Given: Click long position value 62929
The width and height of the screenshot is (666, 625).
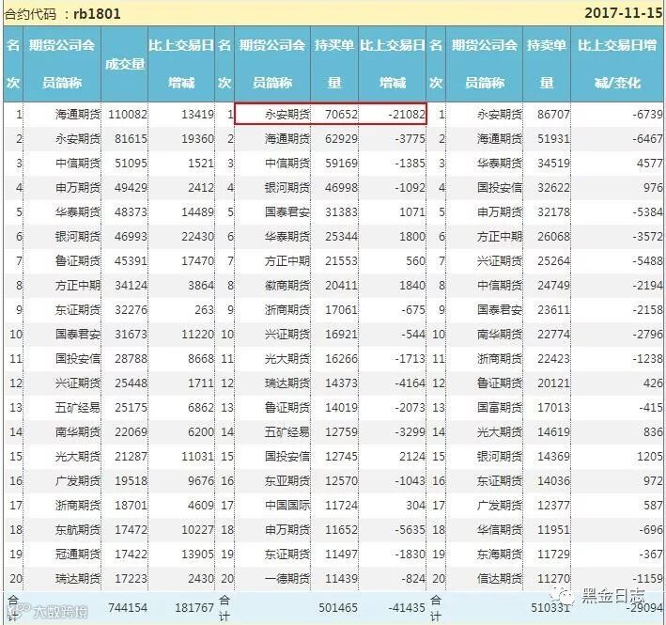Looking at the screenshot, I should click(x=342, y=139).
